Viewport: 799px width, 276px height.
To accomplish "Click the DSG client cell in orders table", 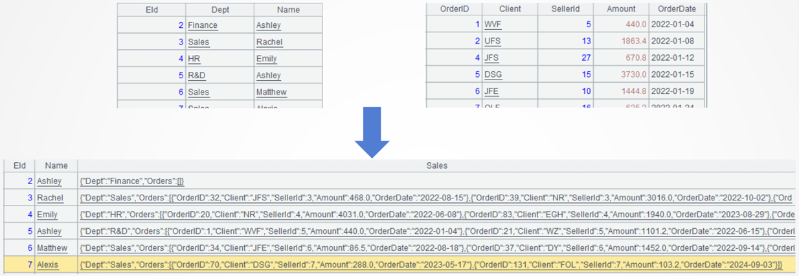I will pos(493,74).
